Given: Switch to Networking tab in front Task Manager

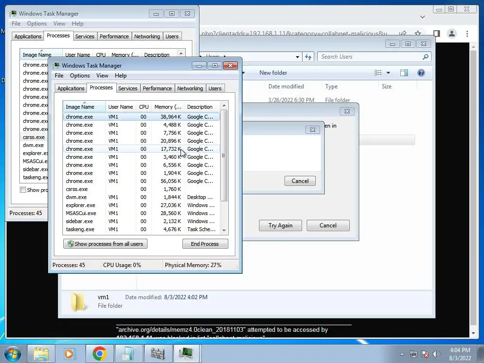Looking at the screenshot, I should tap(190, 88).
